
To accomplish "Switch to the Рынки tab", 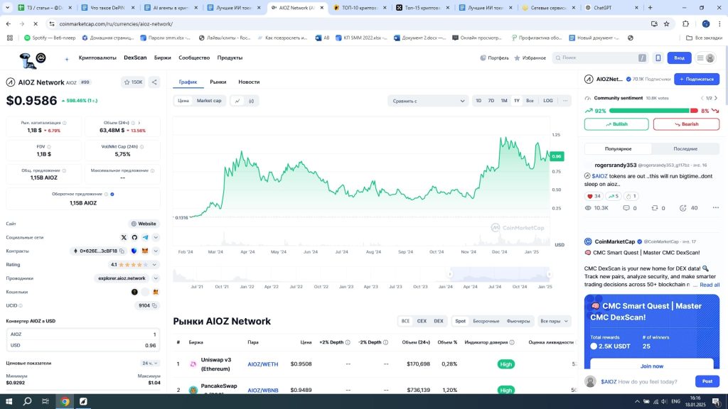I will 218,82.
